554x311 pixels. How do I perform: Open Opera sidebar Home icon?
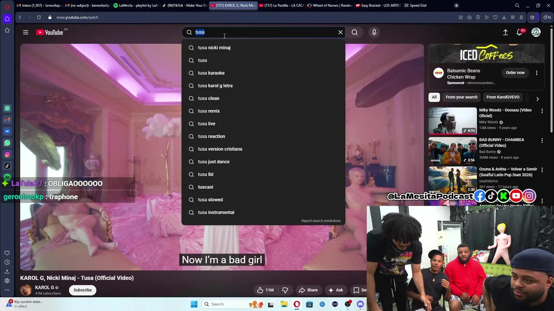[7, 19]
